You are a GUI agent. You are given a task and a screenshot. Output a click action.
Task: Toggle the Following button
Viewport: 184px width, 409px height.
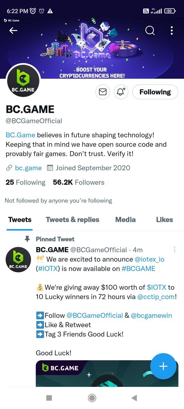point(155,92)
